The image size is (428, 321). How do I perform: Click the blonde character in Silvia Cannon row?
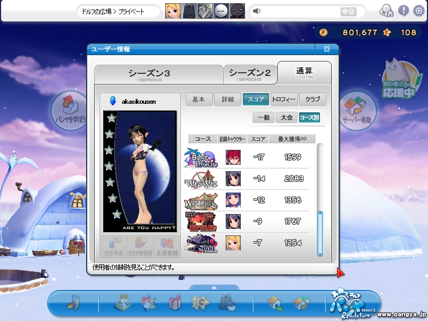pyautogui.click(x=233, y=243)
